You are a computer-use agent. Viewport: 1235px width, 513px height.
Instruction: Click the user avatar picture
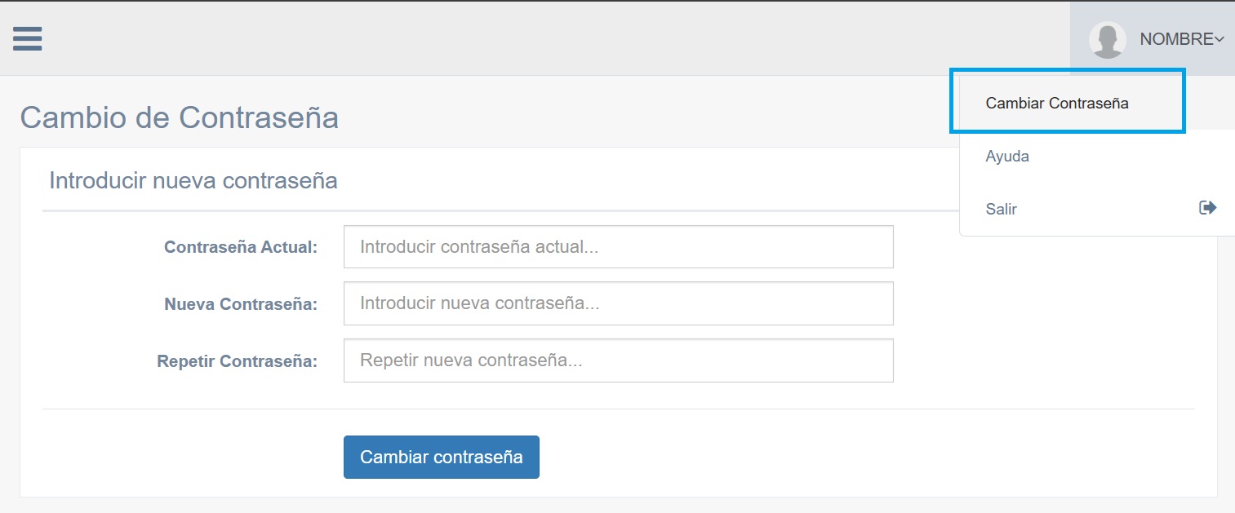coord(1108,39)
